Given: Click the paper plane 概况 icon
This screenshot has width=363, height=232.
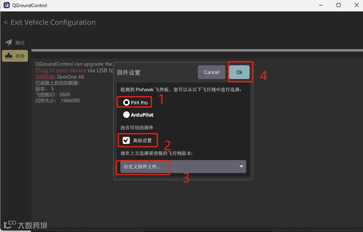Looking at the screenshot, I should click(9, 42).
